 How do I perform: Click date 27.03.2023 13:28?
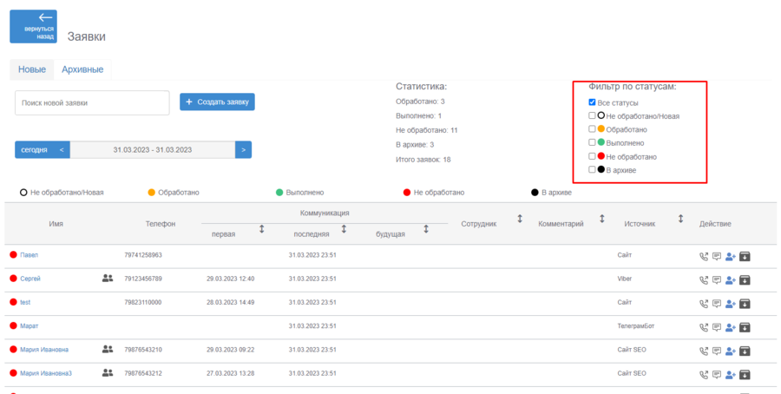(x=231, y=373)
